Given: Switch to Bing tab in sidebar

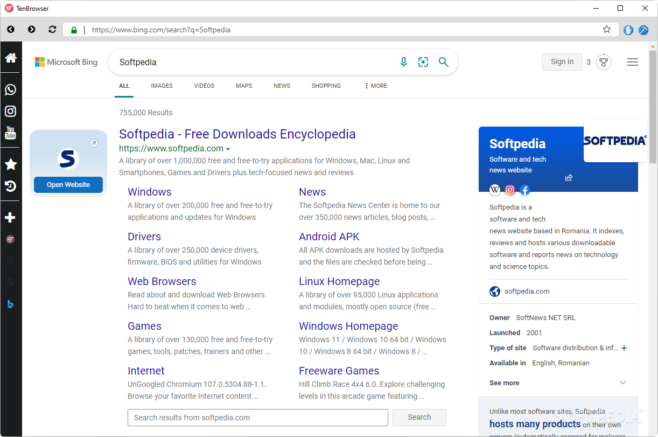Looking at the screenshot, I should click(x=10, y=304).
